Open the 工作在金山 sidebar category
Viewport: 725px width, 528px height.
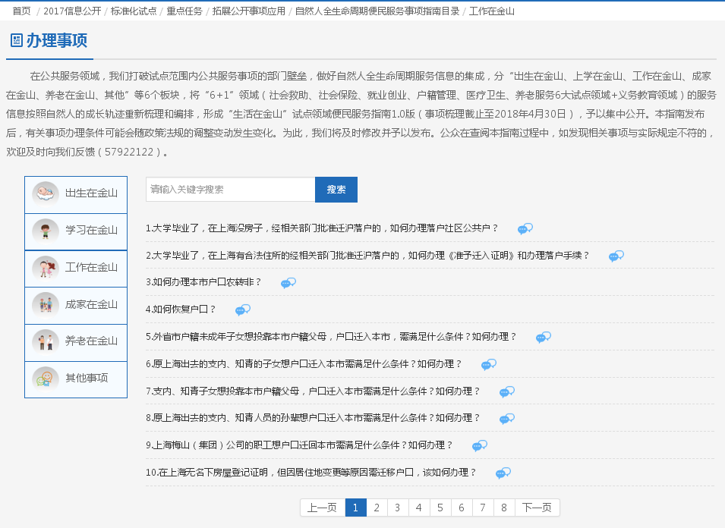(91, 268)
